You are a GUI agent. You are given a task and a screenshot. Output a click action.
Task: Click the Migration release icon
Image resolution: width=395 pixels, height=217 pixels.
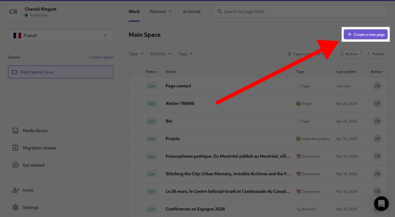coord(15,148)
